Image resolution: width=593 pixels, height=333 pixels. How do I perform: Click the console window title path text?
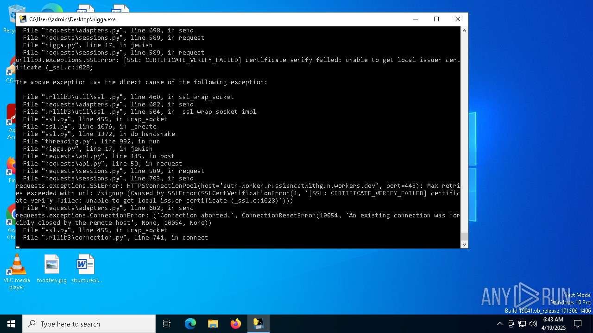[x=72, y=19]
